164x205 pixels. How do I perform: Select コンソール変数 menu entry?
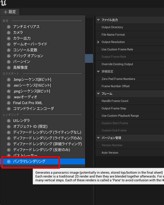[x=25, y=50]
